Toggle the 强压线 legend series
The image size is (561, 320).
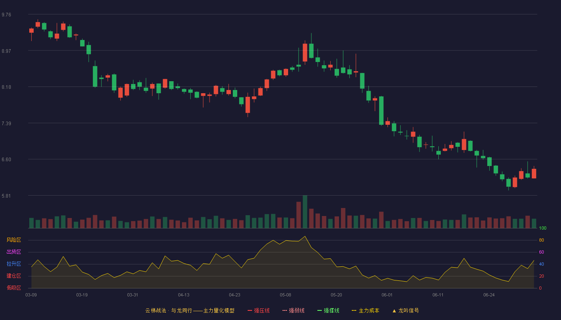tap(258, 310)
